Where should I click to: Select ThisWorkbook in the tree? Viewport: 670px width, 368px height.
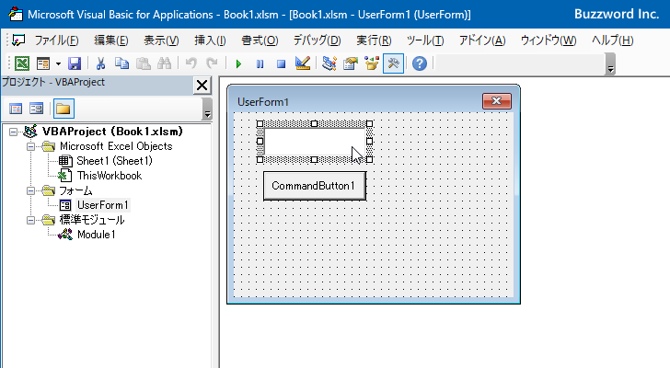coord(109,176)
